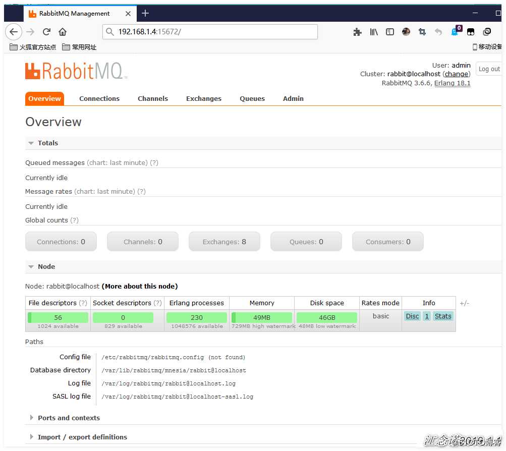Click the Erlang processes 230 bar

(x=197, y=317)
